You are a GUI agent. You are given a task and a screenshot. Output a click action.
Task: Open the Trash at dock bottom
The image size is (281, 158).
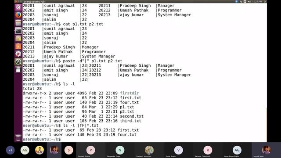(18, 137)
